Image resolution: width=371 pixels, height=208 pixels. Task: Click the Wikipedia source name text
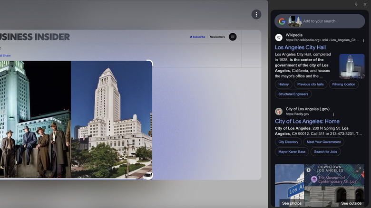pos(294,35)
